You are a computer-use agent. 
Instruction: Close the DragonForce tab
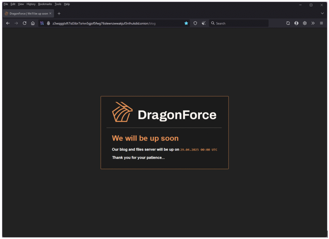tap(50, 14)
